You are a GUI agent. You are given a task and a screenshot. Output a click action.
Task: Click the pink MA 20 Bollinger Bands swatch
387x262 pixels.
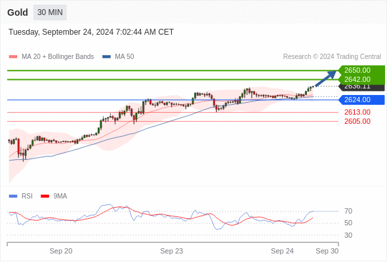click(13, 57)
